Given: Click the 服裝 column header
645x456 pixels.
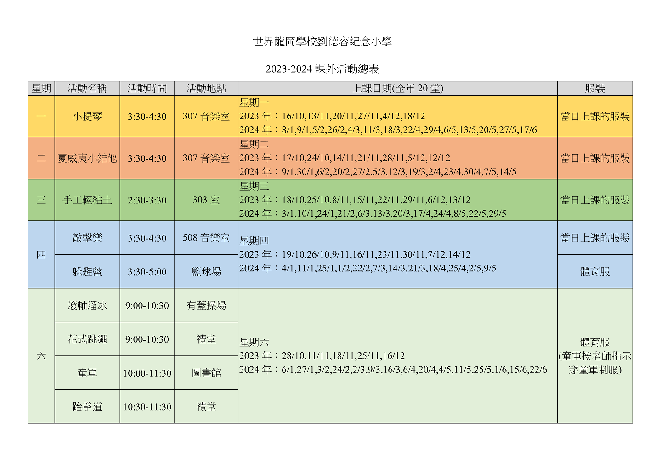Looking at the screenshot, I should [x=595, y=88].
